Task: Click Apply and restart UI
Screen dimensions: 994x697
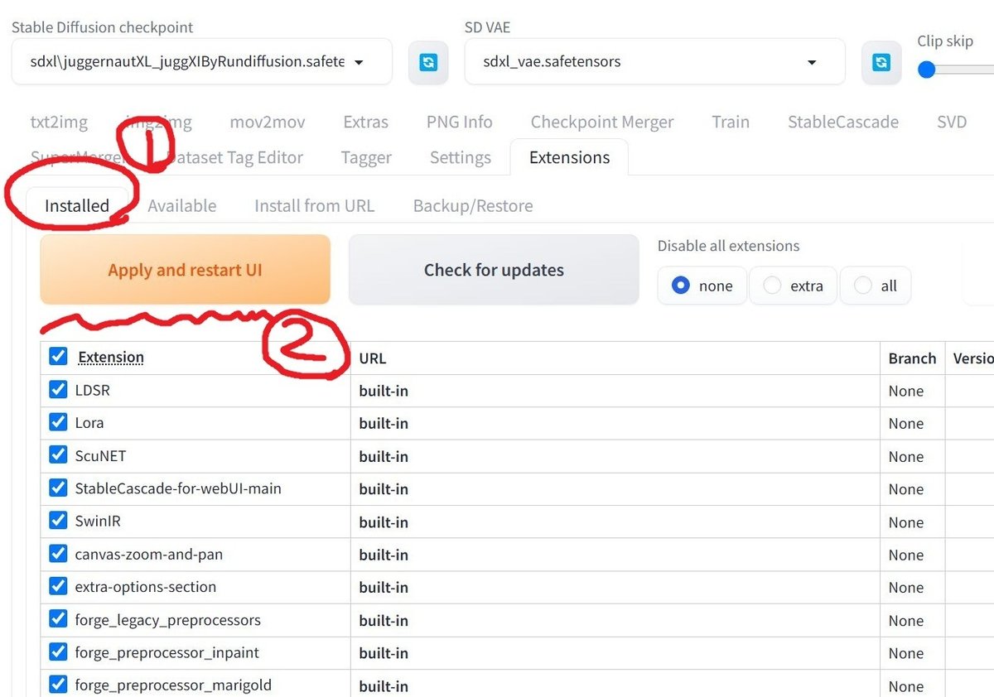Action: pos(184,269)
